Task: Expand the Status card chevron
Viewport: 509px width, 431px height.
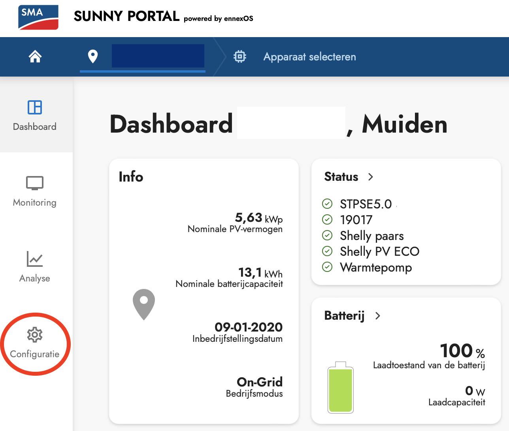Action: 370,177
